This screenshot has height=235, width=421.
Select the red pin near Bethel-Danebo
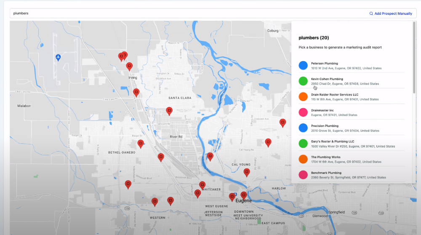(x=141, y=144)
